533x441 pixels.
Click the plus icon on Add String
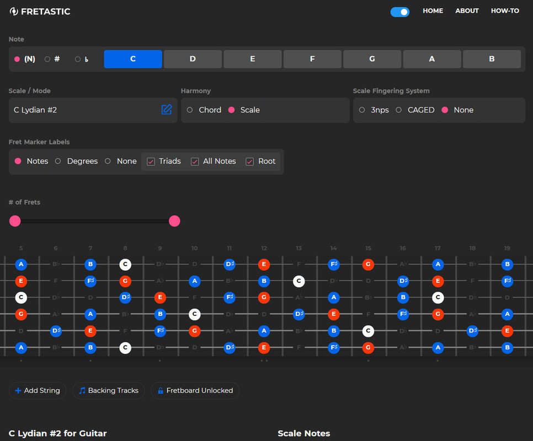click(x=18, y=391)
